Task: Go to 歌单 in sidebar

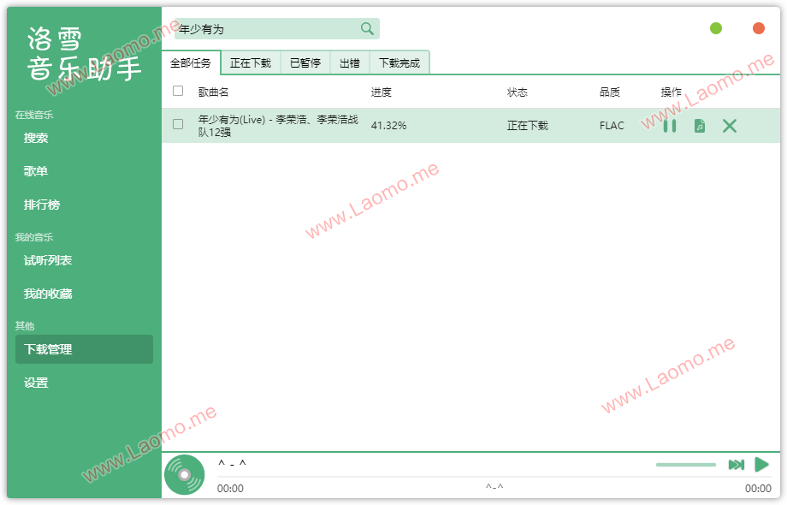Action: pyautogui.click(x=84, y=171)
